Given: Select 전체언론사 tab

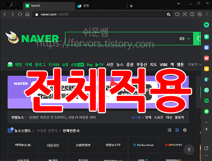Looking at the screenshot, I should (x=71, y=131).
